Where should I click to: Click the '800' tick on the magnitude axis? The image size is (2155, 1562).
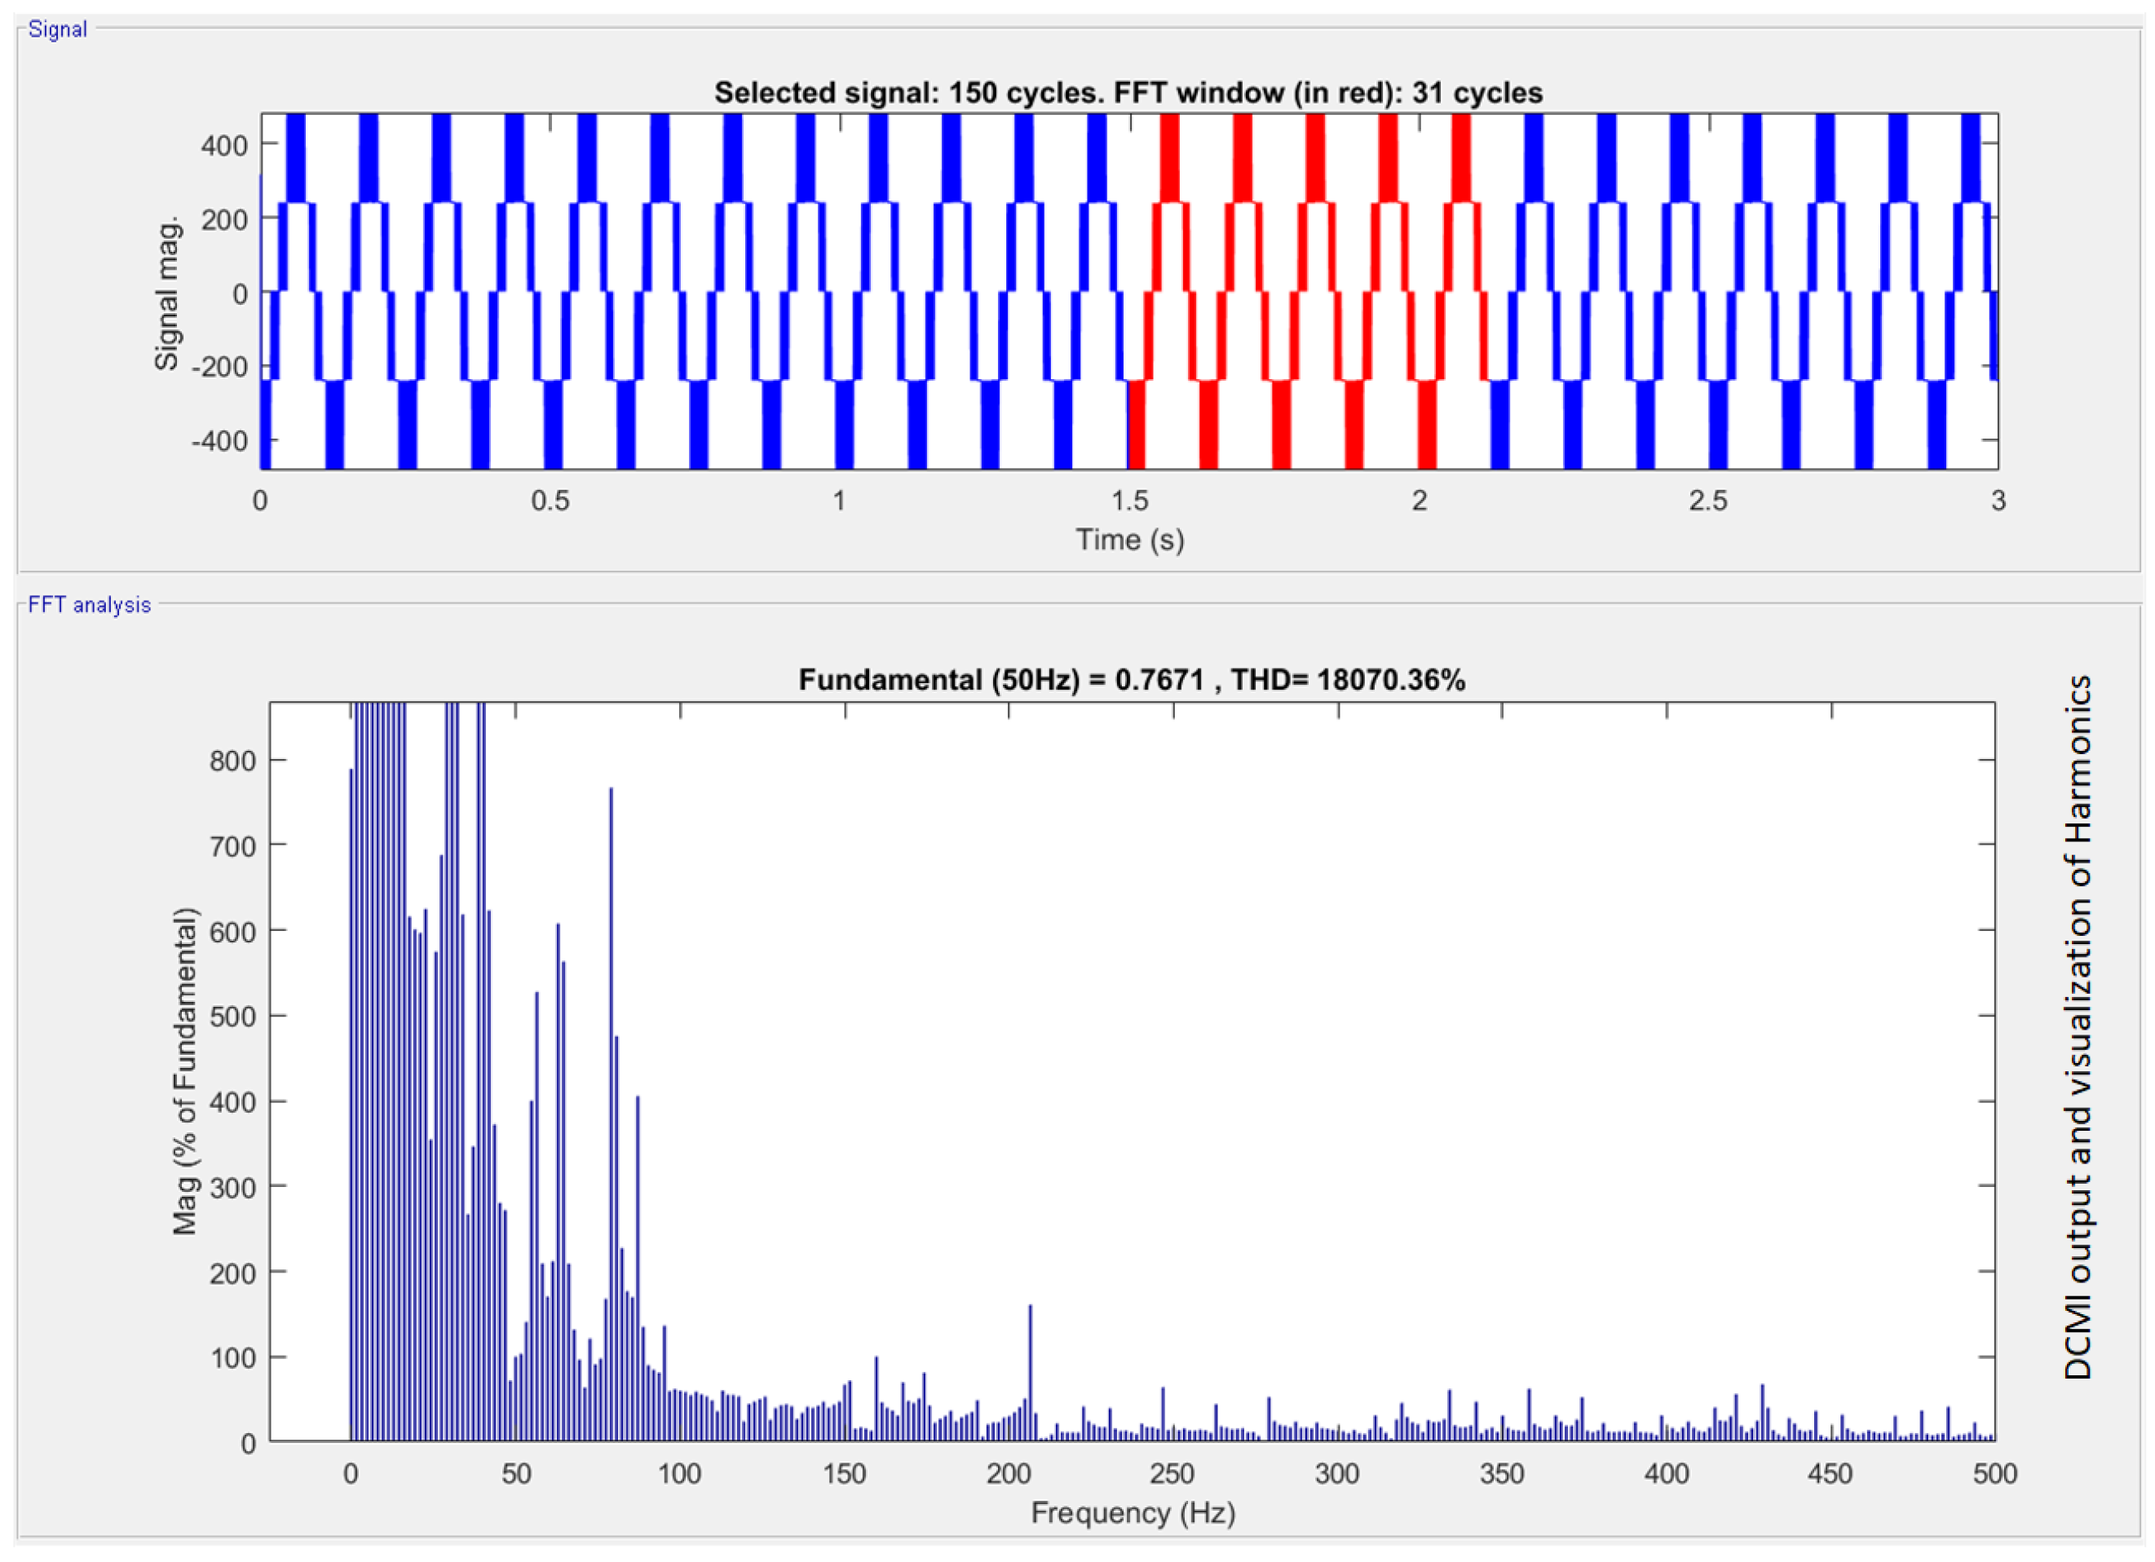coord(233,761)
